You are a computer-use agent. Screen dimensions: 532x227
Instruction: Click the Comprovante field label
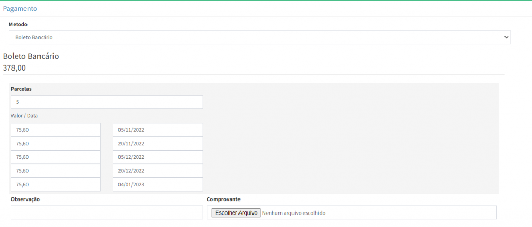coord(223,199)
